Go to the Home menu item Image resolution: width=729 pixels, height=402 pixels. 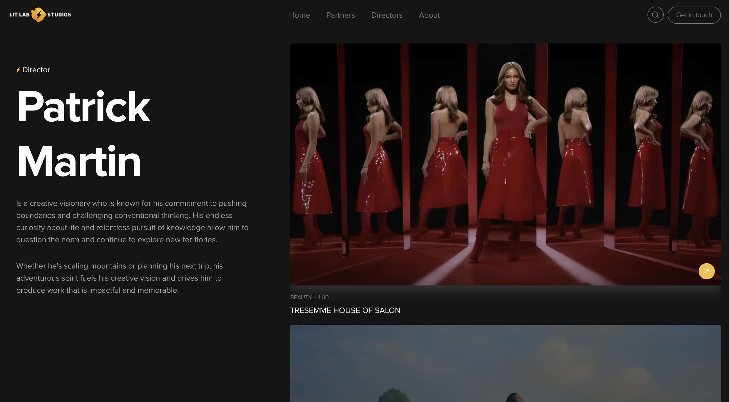[299, 15]
